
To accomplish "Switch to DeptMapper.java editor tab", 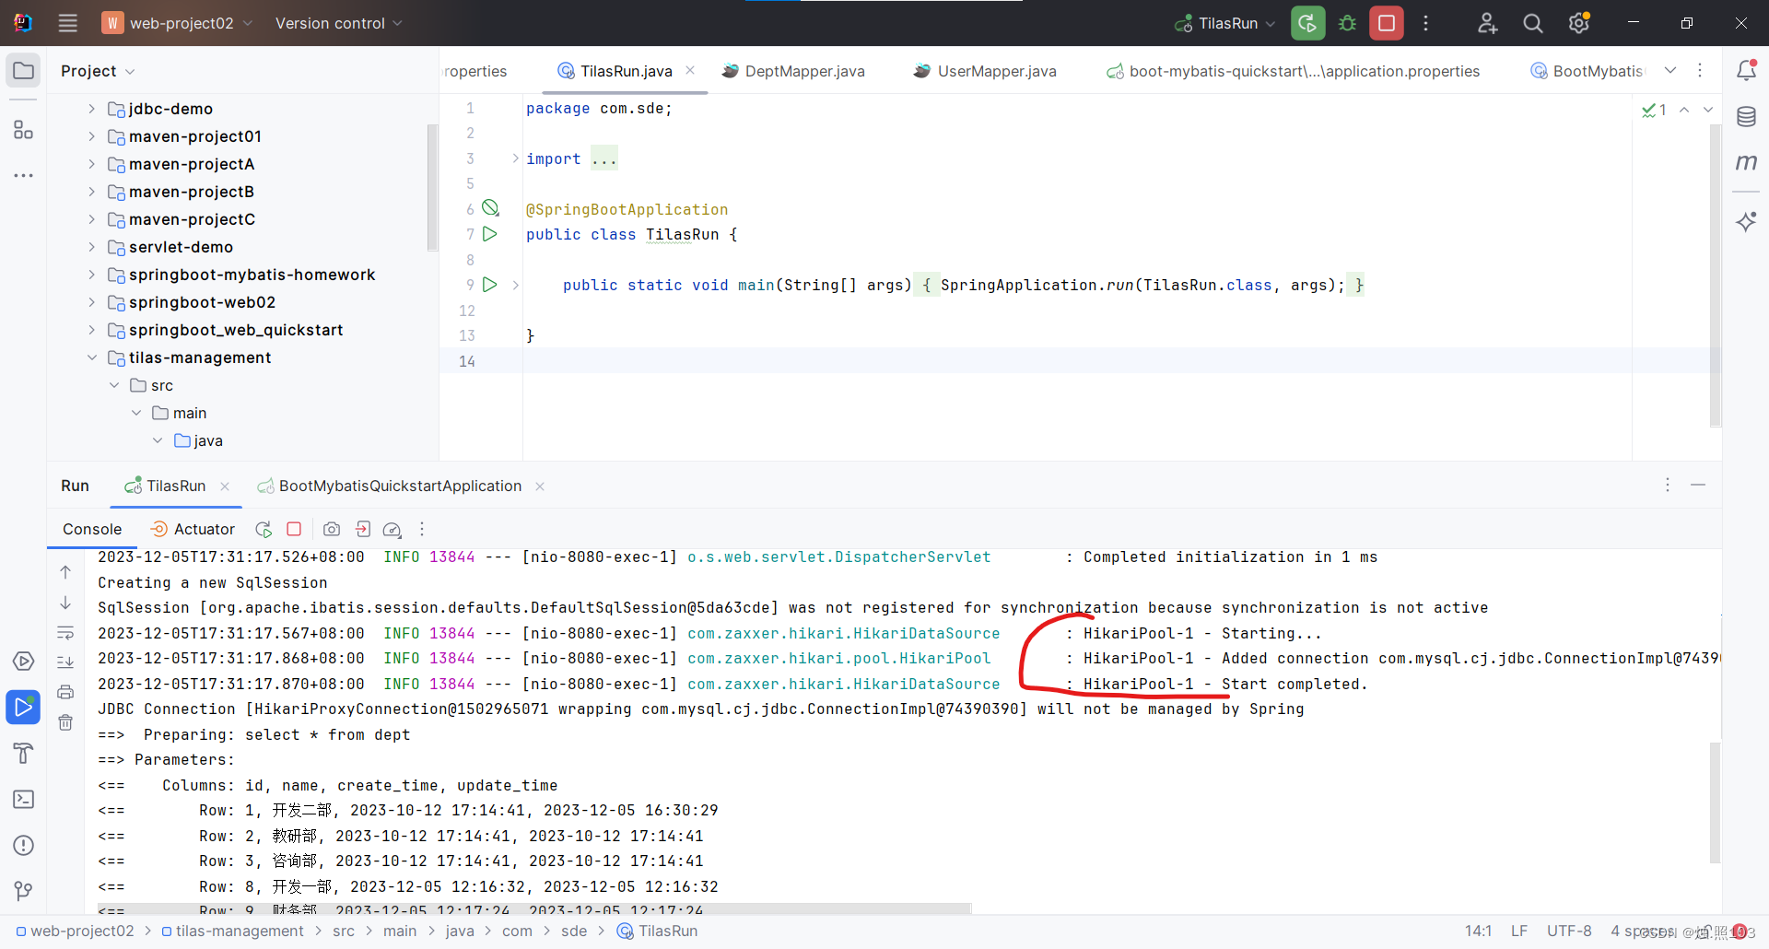I will [x=793, y=71].
